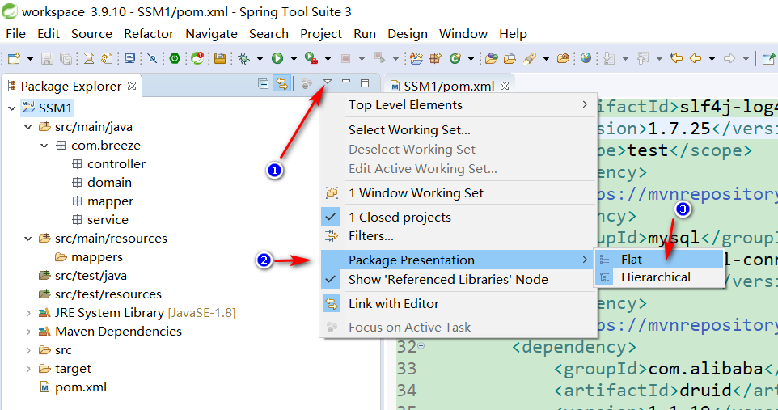Click the Back navigation yellow arrow
Image resolution: width=778 pixels, height=410 pixels.
[x=696, y=58]
